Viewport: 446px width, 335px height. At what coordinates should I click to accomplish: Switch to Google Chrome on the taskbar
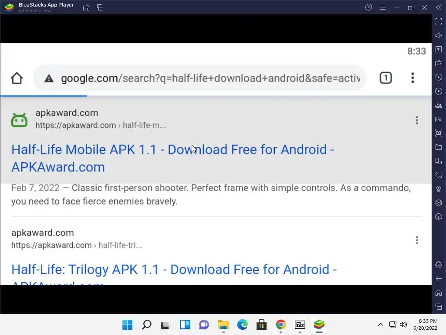pyautogui.click(x=281, y=325)
